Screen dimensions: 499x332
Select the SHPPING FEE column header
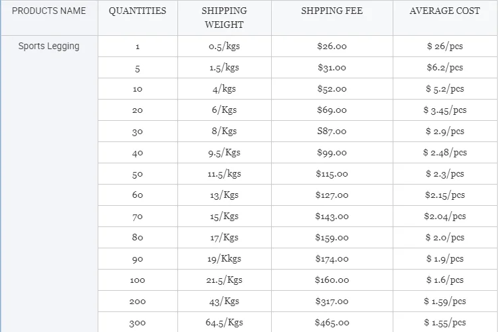(332, 11)
